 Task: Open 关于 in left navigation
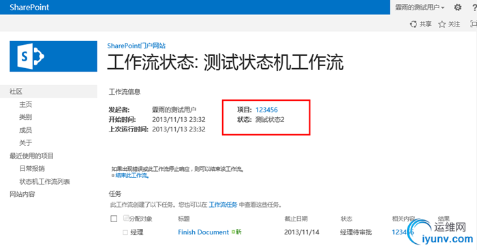tap(26, 142)
